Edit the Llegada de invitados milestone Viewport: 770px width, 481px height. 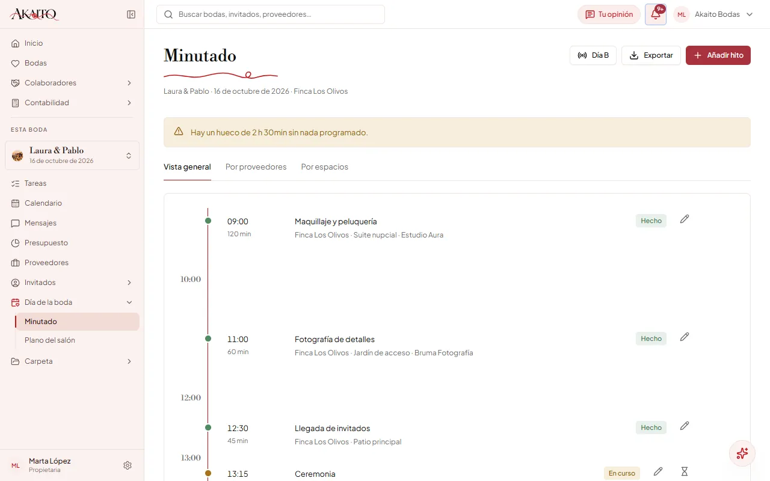684,426
